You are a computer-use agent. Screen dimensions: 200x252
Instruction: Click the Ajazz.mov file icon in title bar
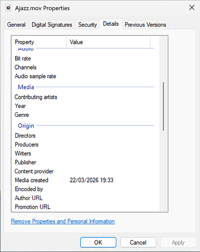[x=8, y=8]
